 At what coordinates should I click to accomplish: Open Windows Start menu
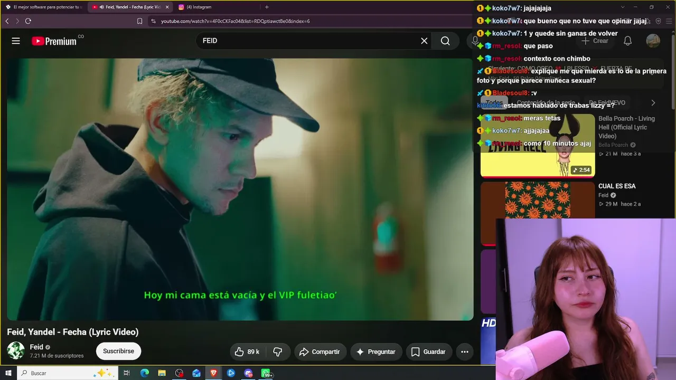pyautogui.click(x=8, y=373)
